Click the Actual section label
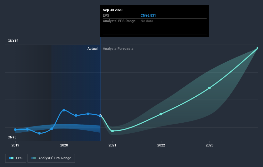Image resolution: width=263 pixels, height=167 pixels. 93,48
